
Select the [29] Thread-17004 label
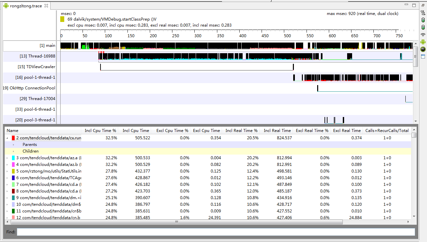pyautogui.click(x=37, y=99)
